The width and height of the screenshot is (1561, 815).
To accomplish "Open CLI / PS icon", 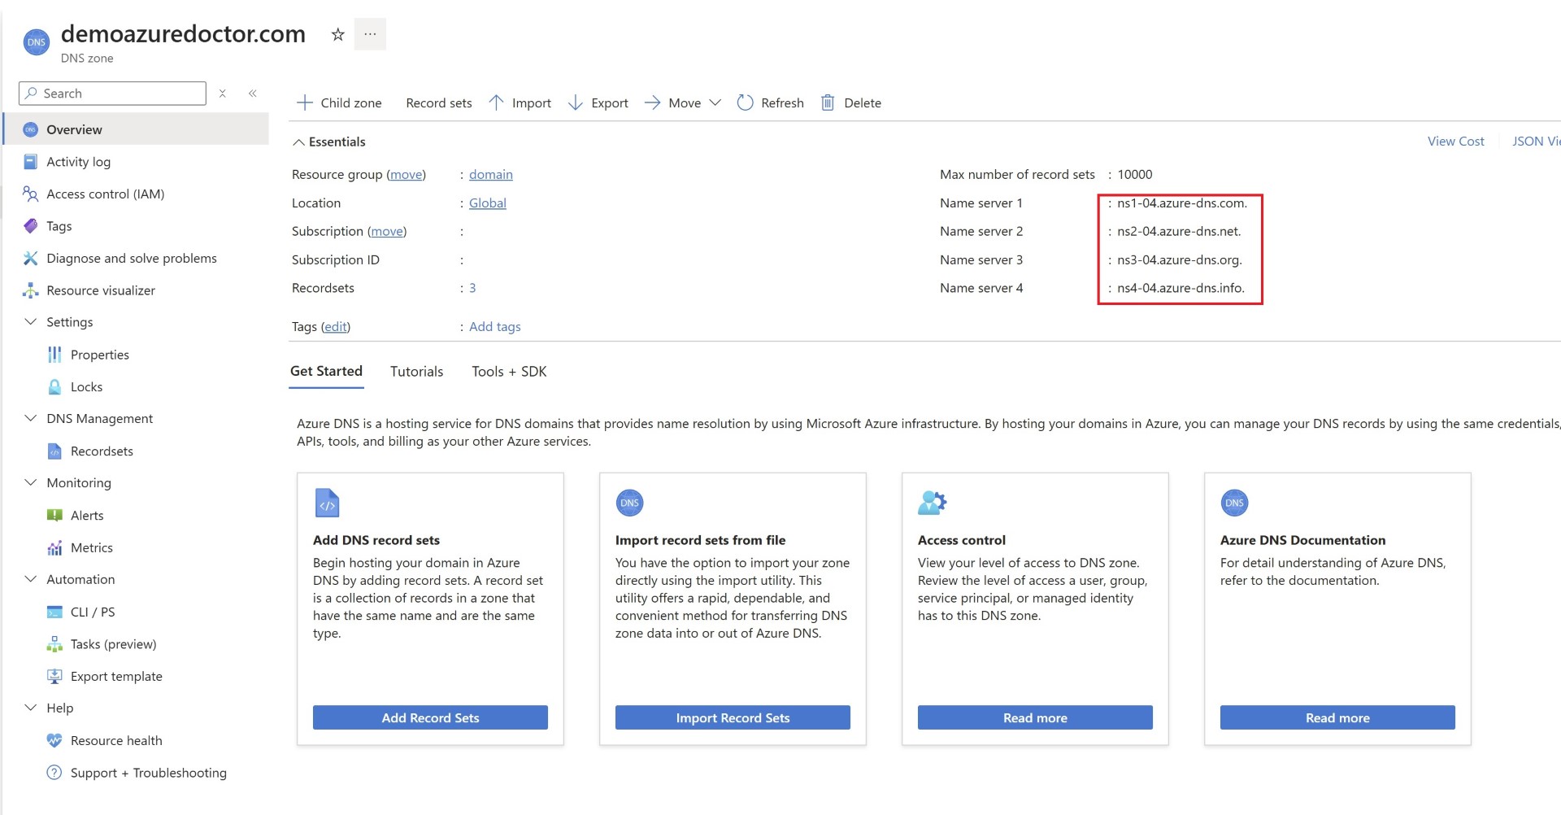I will coord(54,612).
